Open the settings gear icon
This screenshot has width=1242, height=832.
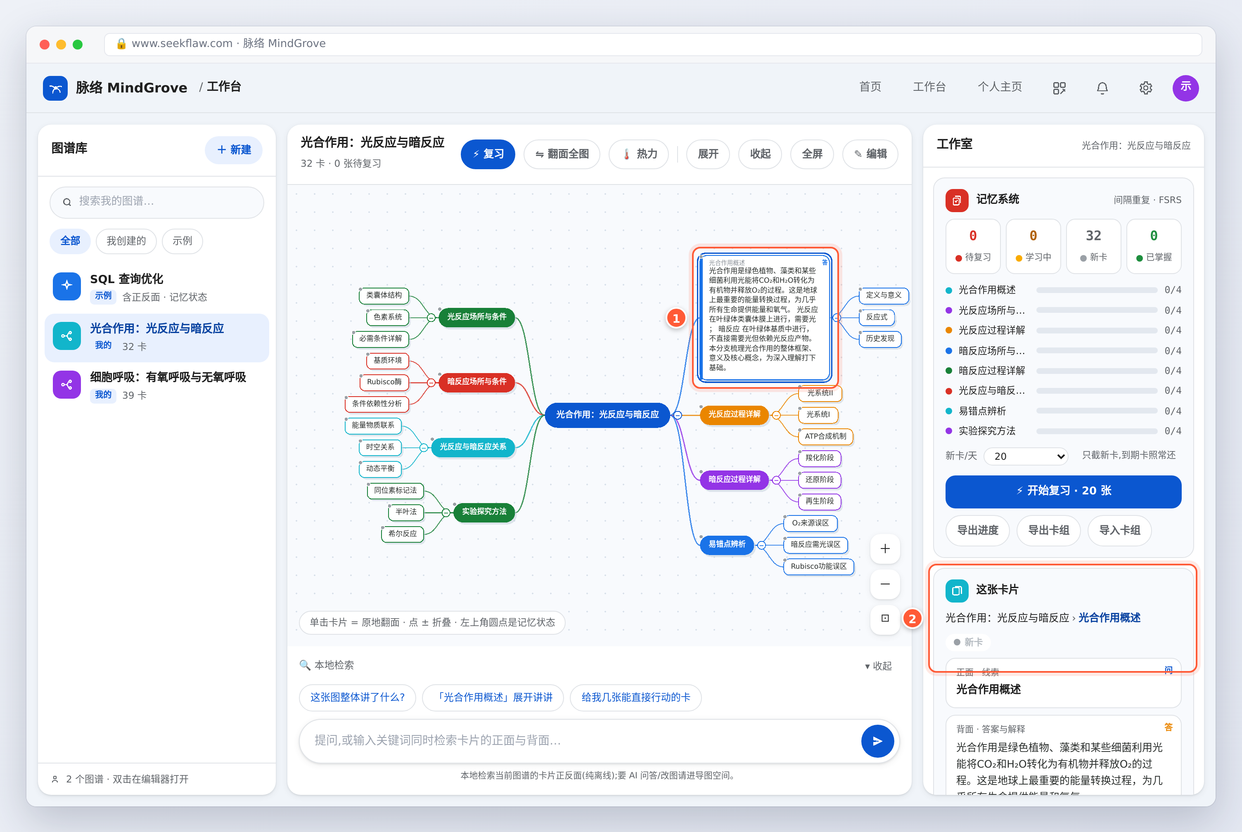1146,88
